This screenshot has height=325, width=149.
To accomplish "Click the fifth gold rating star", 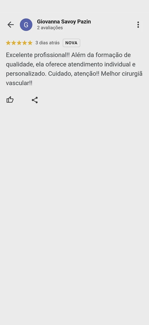I will tap(30, 43).
